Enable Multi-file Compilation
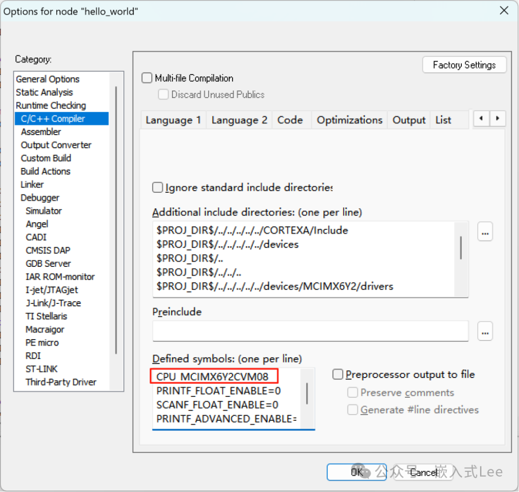The width and height of the screenshot is (519, 492). point(147,77)
